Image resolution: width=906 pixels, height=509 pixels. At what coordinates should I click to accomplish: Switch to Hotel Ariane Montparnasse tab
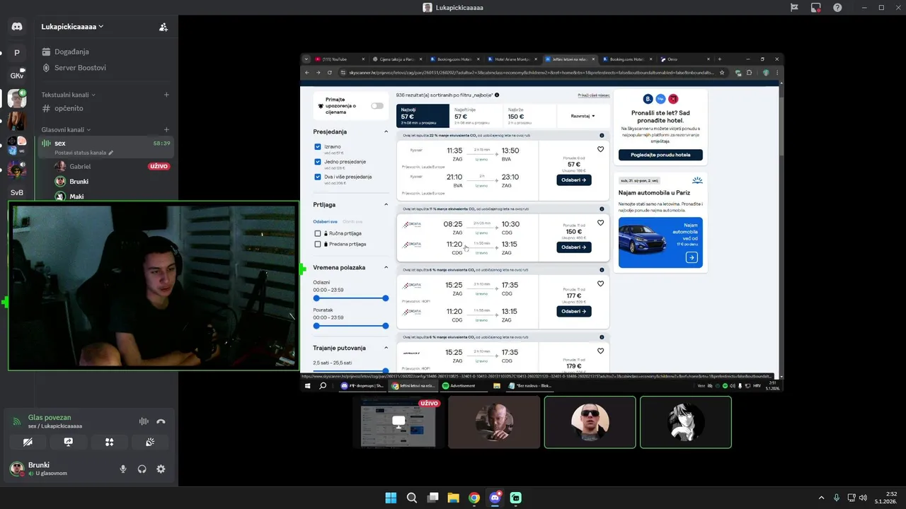coord(512,59)
